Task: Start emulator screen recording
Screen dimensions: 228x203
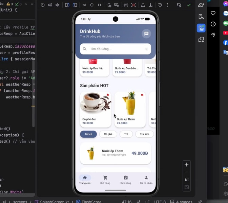Action: coord(133,5)
